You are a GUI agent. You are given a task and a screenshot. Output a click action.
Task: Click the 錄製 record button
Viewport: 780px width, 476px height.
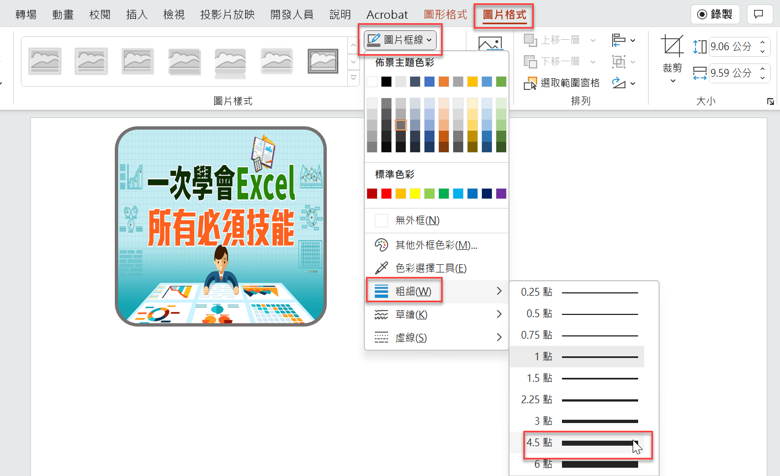click(715, 14)
